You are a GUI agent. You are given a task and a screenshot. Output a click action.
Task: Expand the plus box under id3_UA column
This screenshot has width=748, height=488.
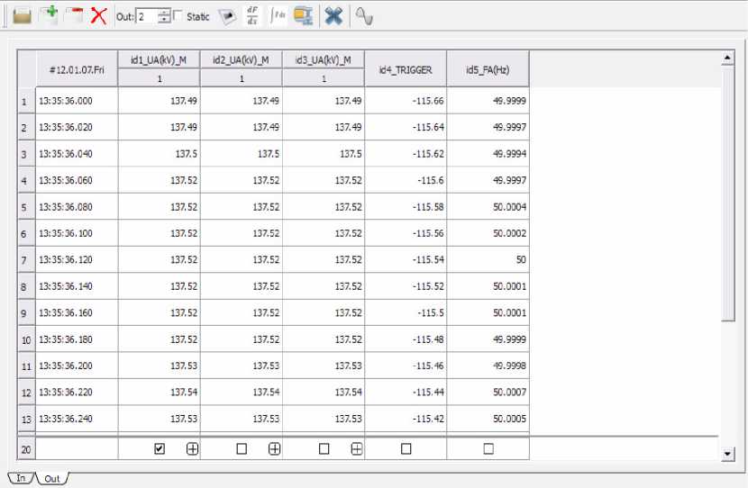coord(356,448)
